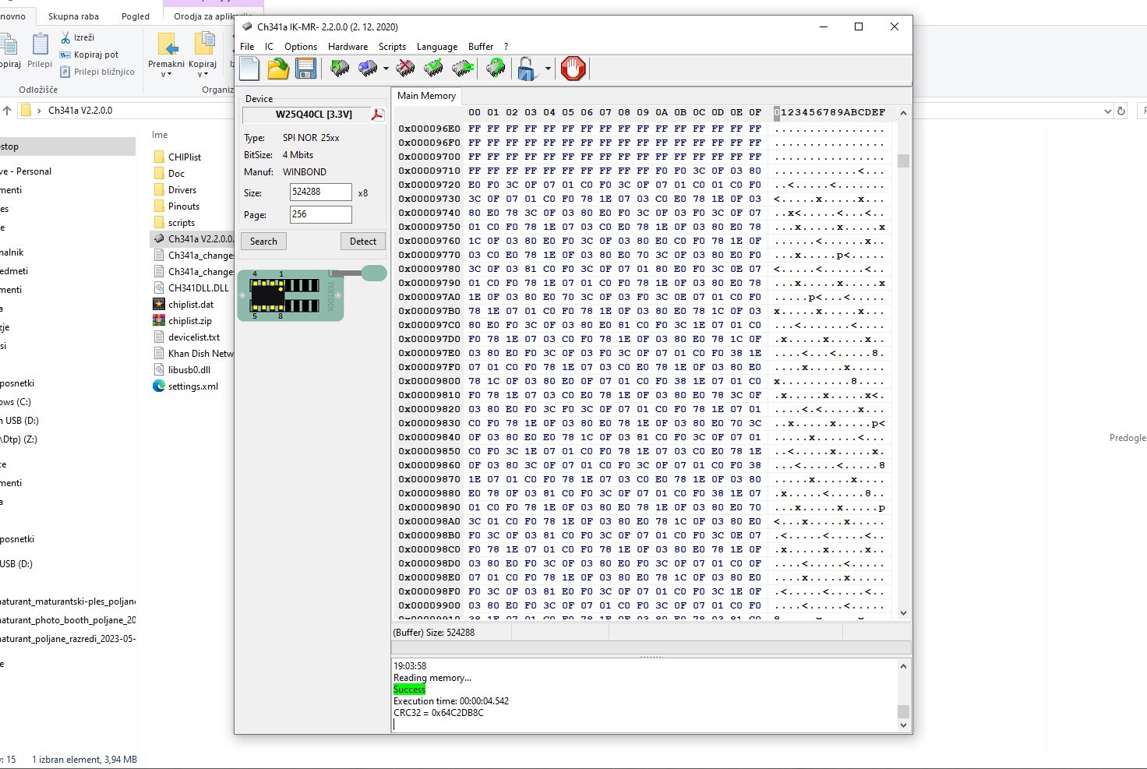The height and width of the screenshot is (769, 1147).
Task: Click the New blank file icon
Action: (249, 69)
